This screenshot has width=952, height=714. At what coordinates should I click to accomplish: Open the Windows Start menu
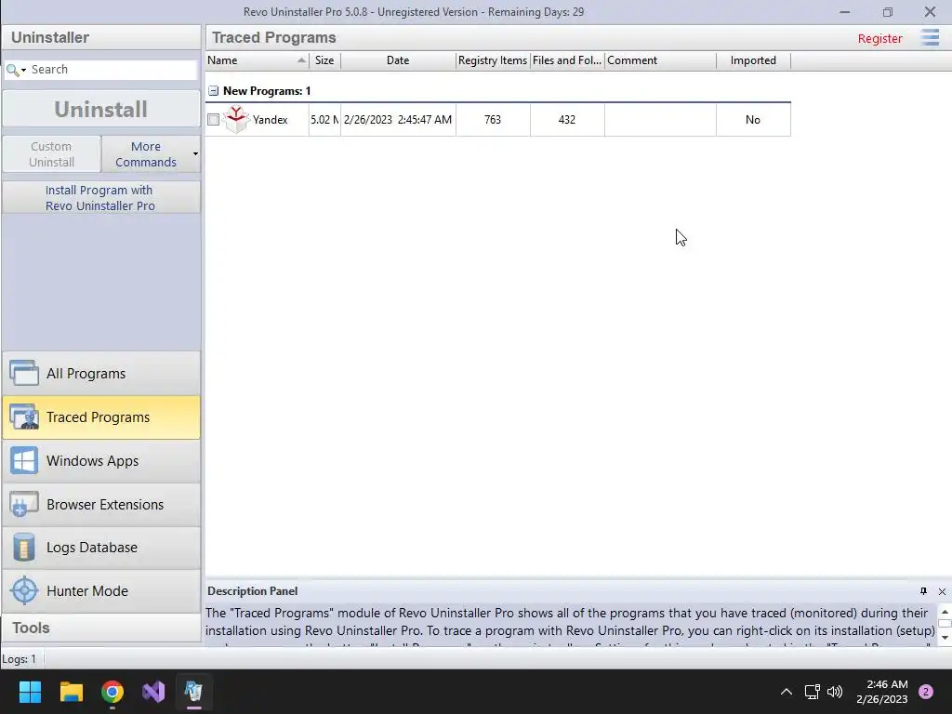[30, 692]
